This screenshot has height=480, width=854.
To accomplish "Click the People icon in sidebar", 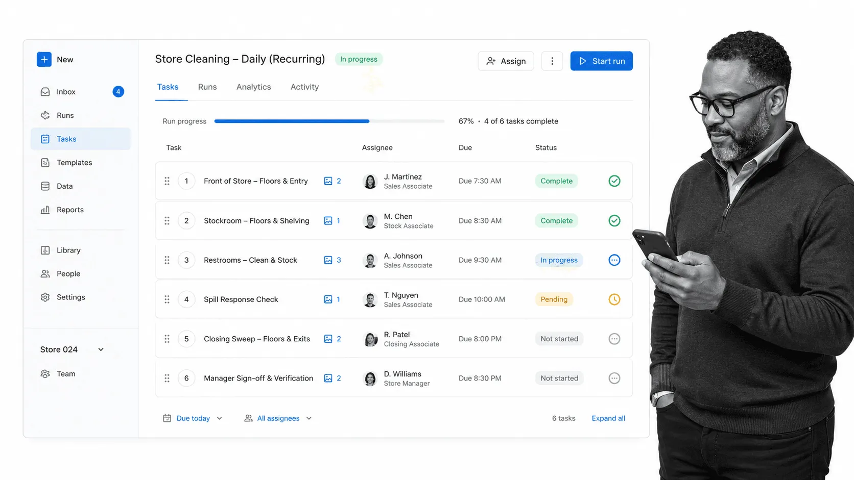I will [x=45, y=274].
